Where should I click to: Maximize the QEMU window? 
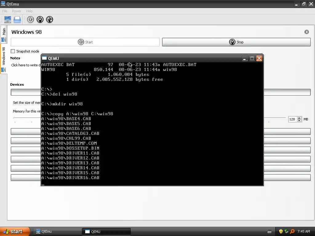click(x=252, y=58)
